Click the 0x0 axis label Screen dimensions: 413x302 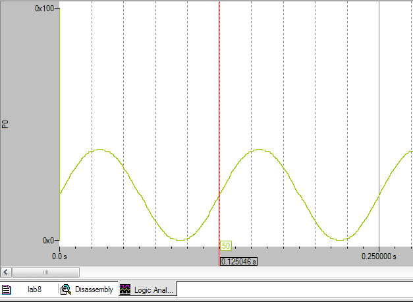pyautogui.click(x=48, y=240)
